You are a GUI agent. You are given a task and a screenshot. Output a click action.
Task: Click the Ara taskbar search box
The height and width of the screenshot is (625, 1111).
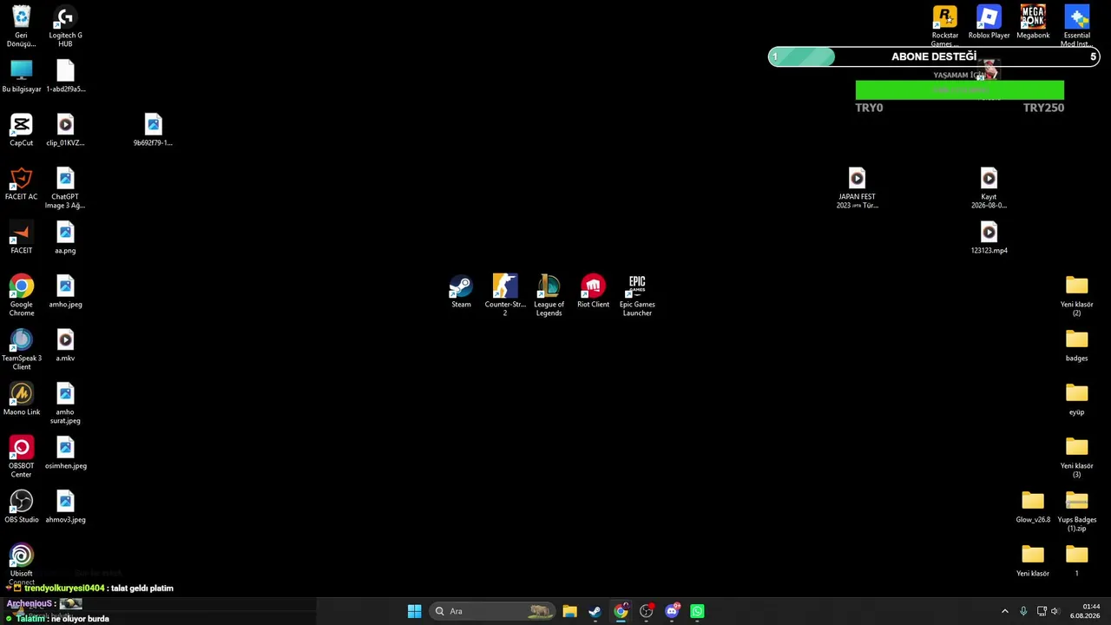(x=492, y=611)
